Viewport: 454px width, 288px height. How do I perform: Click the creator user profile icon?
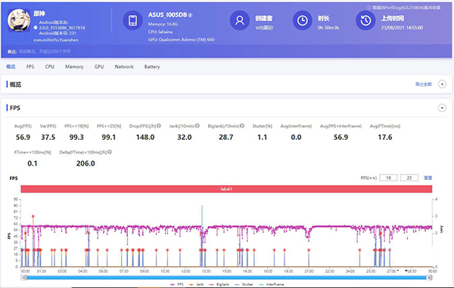click(x=239, y=20)
